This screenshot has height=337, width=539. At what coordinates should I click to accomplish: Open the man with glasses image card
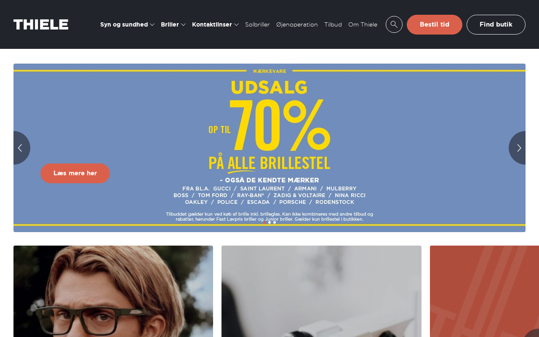coord(113,291)
